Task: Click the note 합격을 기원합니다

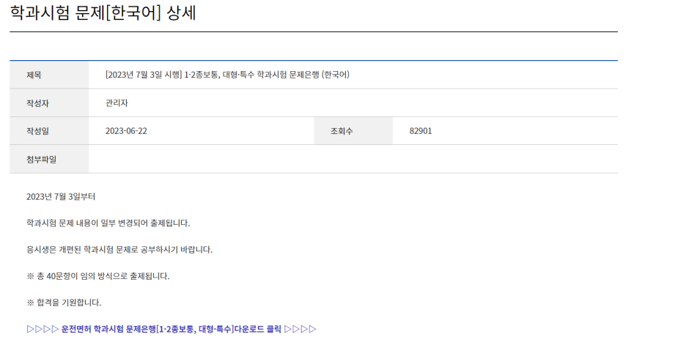Action: point(64,302)
